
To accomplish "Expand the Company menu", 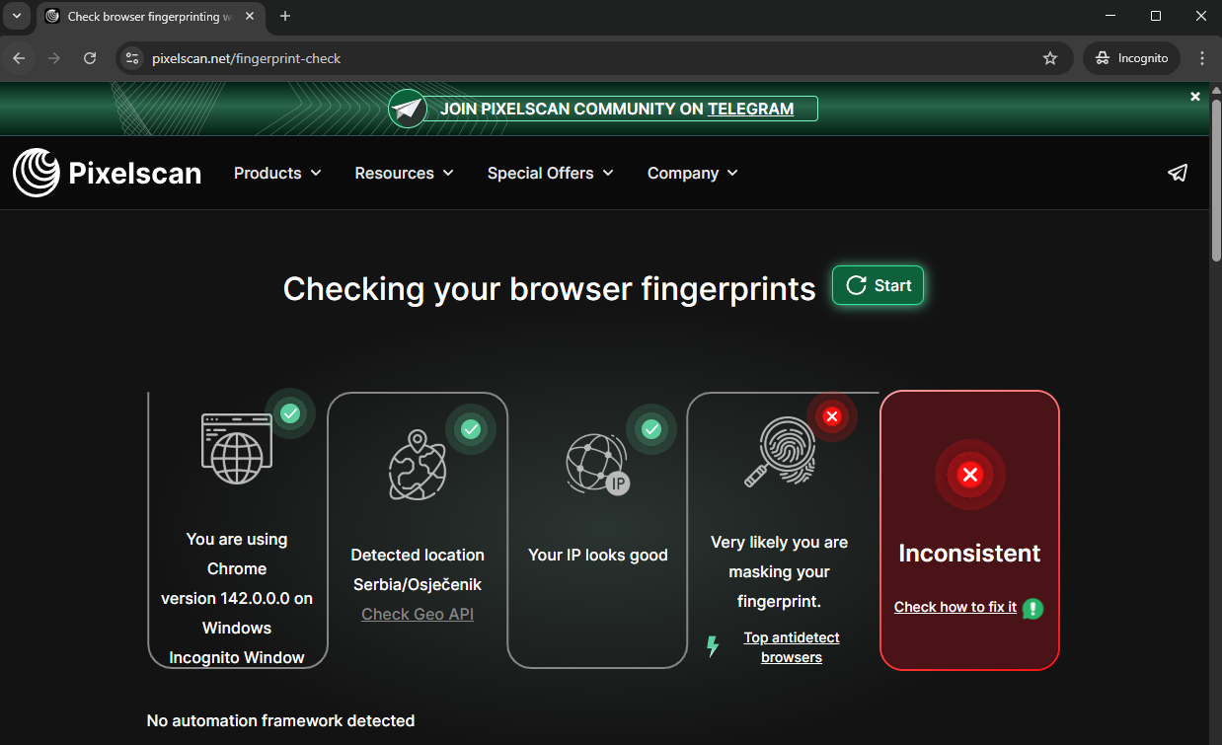I will (692, 173).
